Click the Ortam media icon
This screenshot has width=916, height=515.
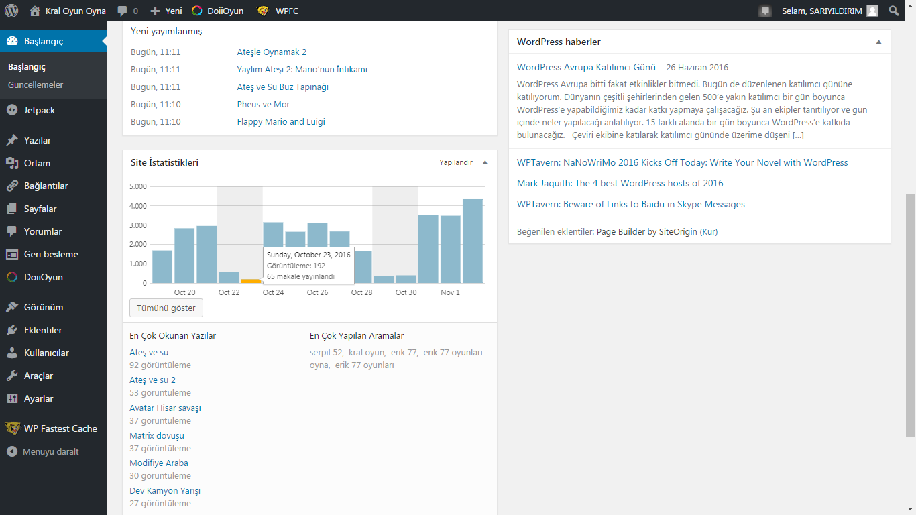(x=12, y=163)
